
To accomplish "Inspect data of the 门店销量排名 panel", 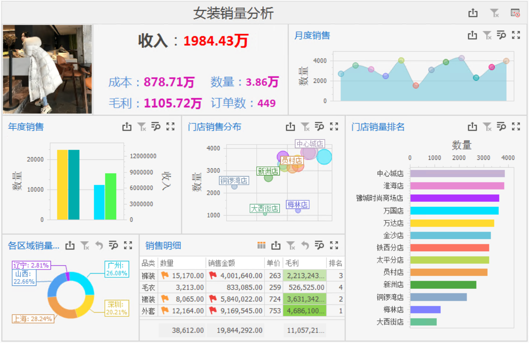I will (x=501, y=127).
